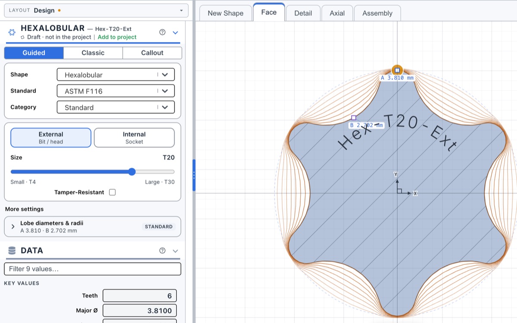Click the panel splitter handle
Screen dimensions: 517x323
coord(194,175)
